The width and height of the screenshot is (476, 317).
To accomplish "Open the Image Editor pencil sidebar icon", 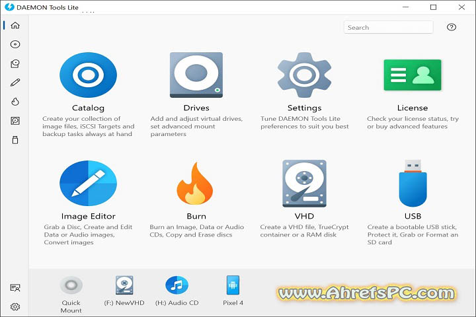I will [15, 83].
